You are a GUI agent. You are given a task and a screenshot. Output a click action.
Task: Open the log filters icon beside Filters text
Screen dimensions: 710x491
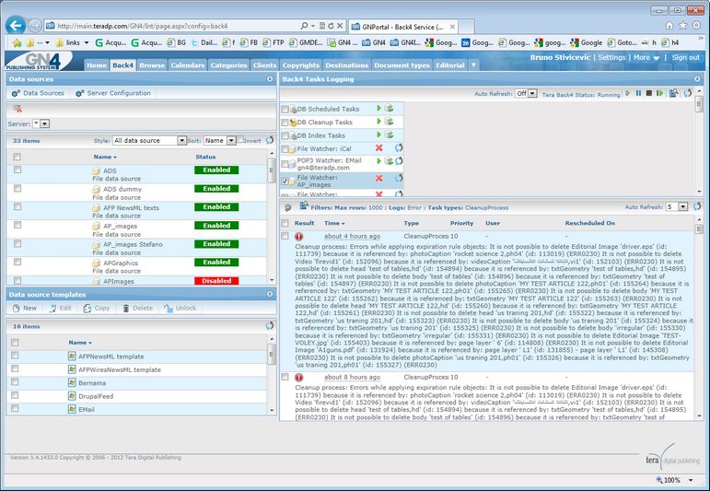[303, 206]
